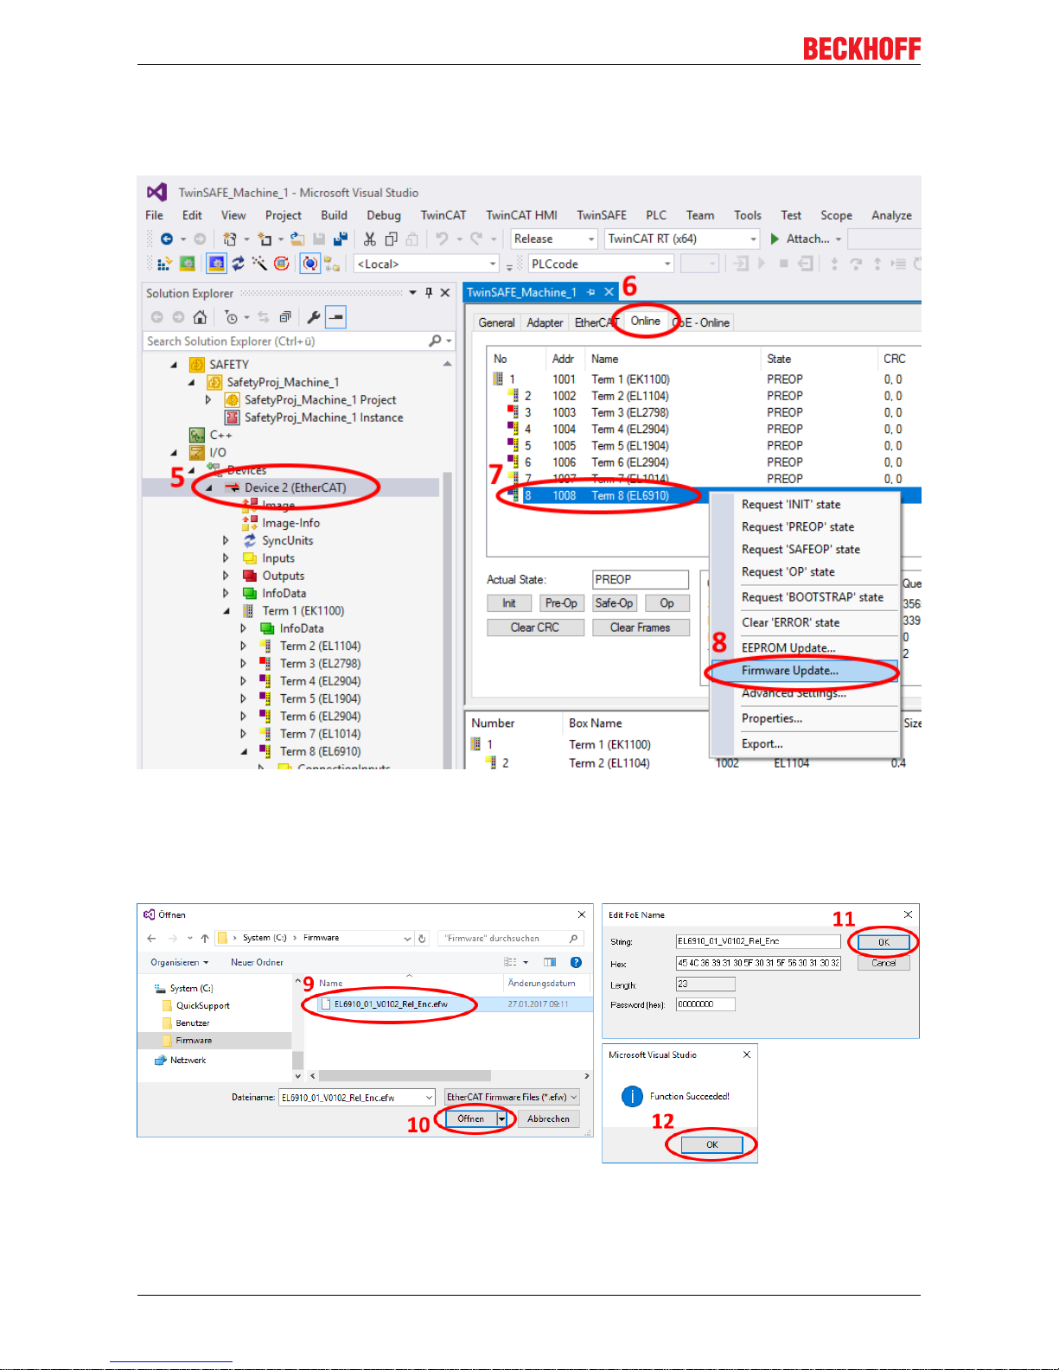
Task: Click the horizontal scrollbar in Öffnen file list
Action: point(405,1076)
